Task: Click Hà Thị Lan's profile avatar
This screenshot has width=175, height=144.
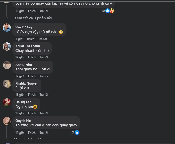Action: point(7,102)
